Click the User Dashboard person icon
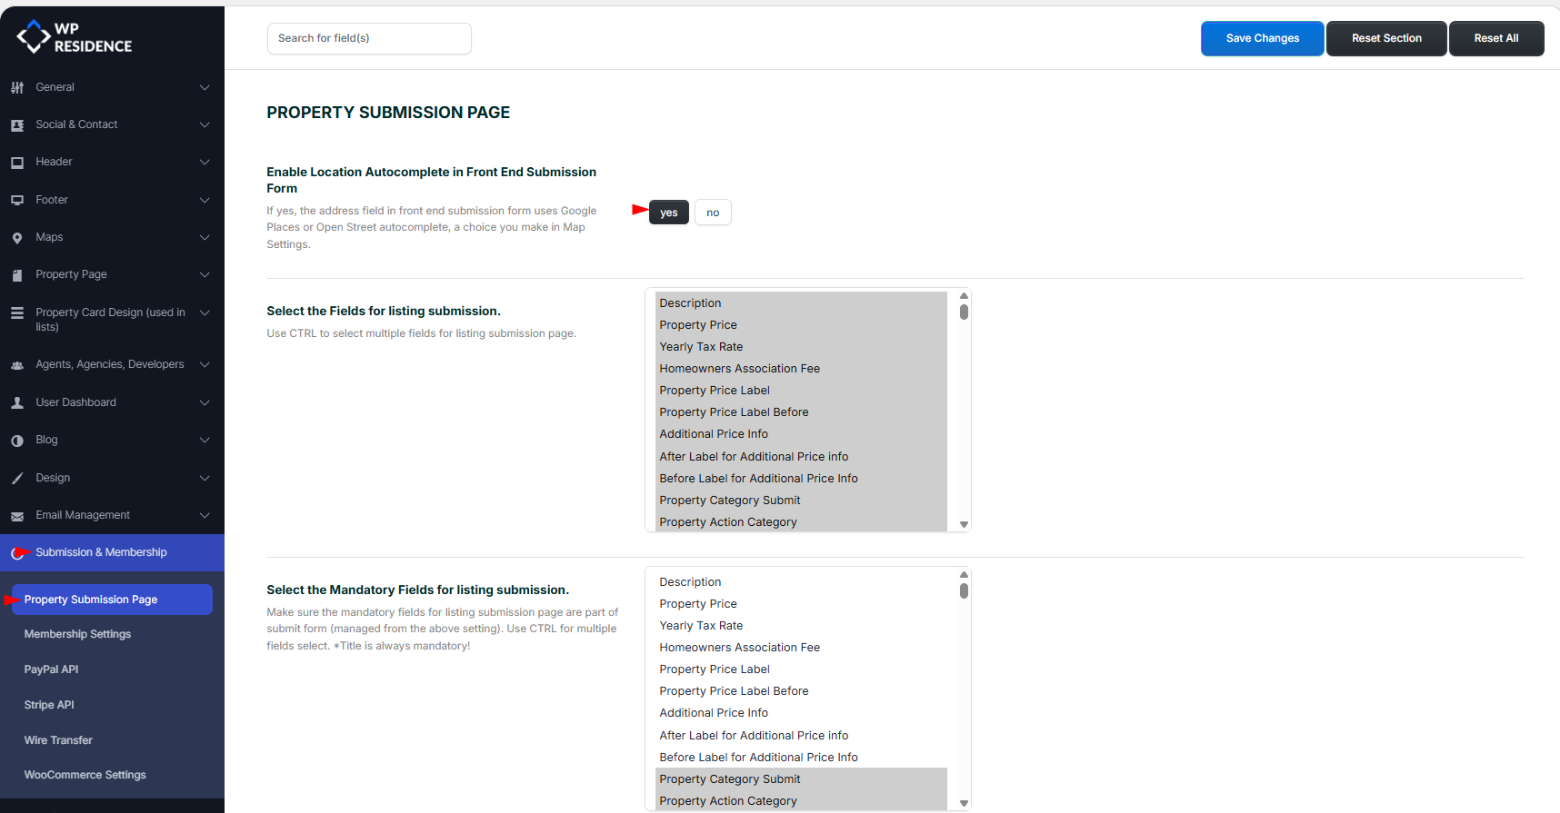This screenshot has width=1560, height=813. (x=17, y=403)
